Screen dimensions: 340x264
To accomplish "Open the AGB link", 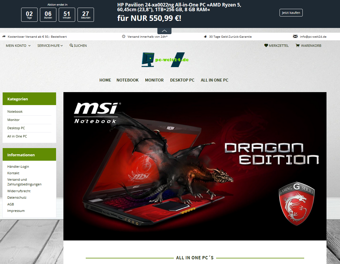I will (11, 204).
